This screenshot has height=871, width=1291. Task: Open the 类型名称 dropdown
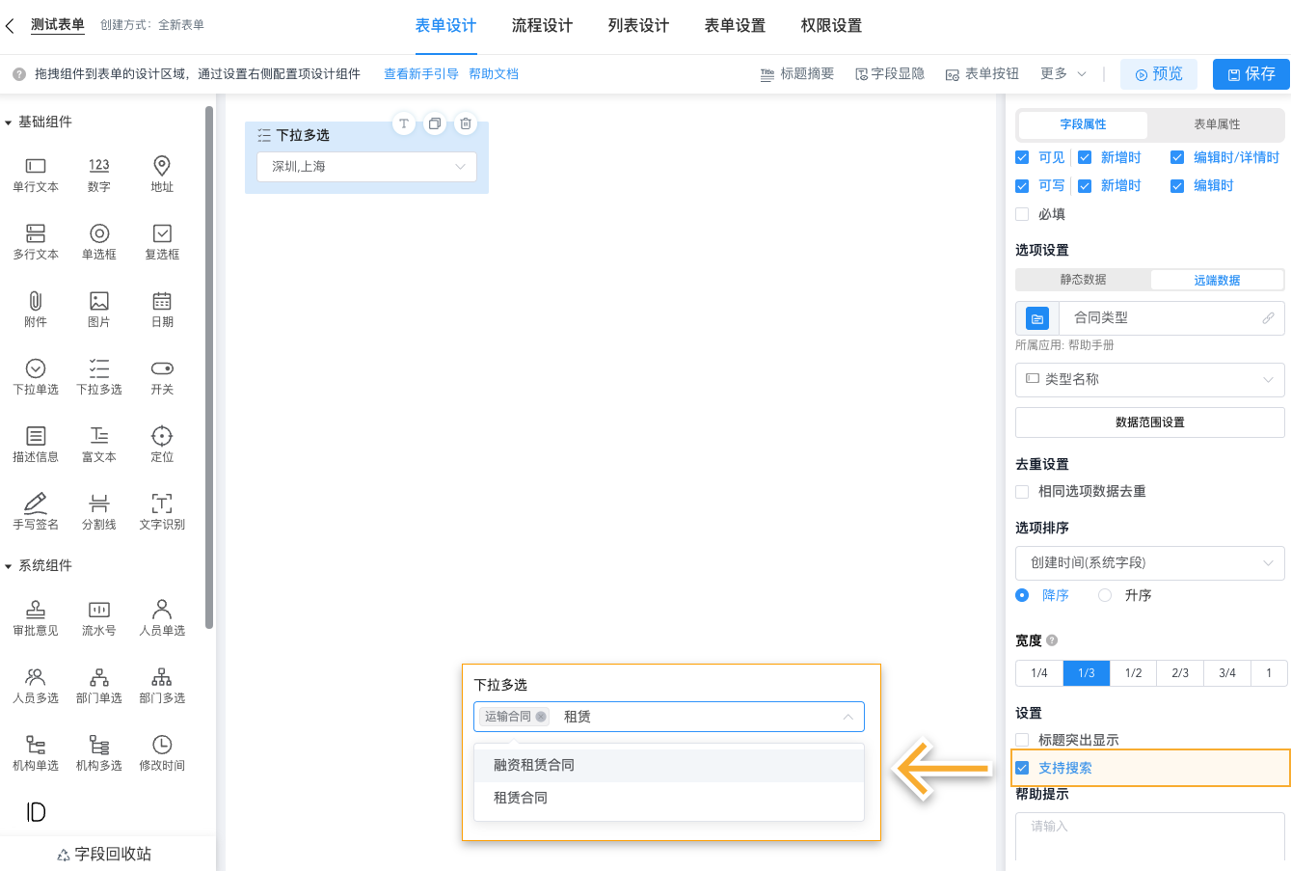point(1149,380)
